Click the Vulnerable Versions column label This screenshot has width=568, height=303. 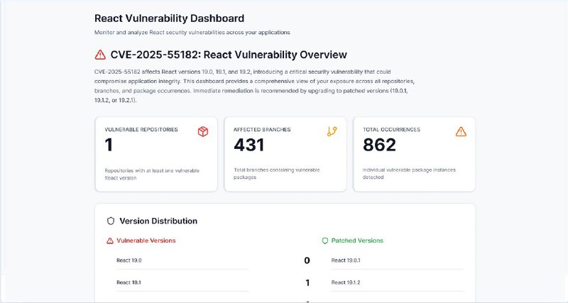146,241
